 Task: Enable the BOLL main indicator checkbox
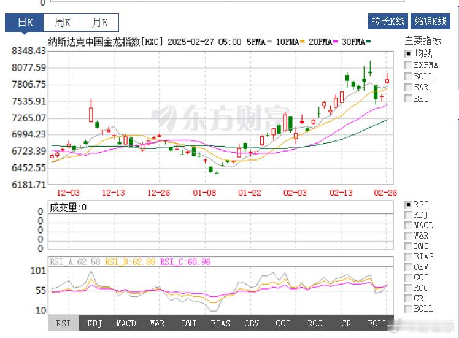[x=408, y=77]
